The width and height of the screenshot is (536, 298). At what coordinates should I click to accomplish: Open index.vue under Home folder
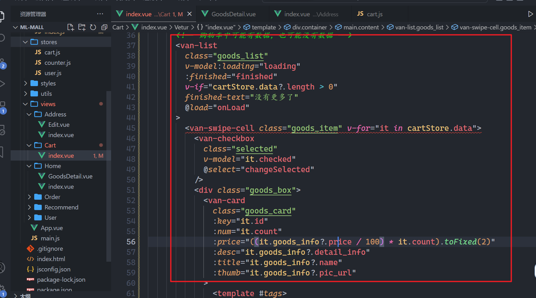pos(61,187)
